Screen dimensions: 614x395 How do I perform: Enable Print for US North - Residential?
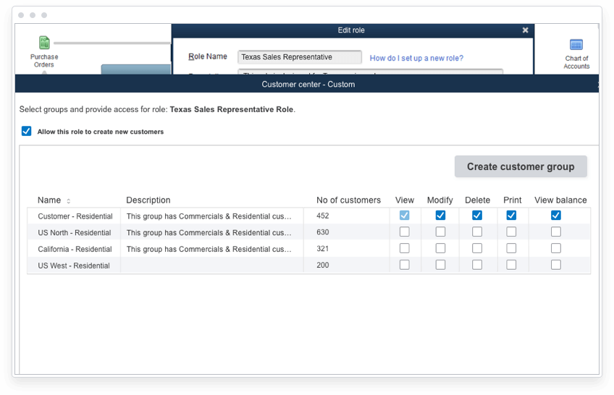tap(511, 232)
